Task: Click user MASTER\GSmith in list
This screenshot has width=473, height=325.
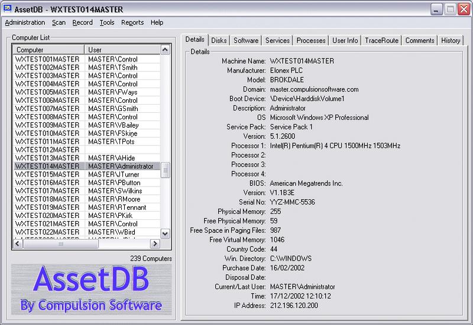Action: point(113,109)
